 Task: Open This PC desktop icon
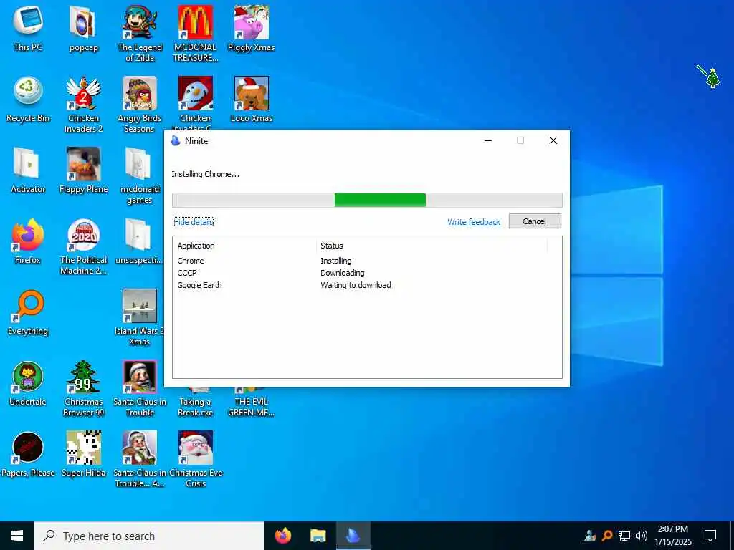point(28,28)
